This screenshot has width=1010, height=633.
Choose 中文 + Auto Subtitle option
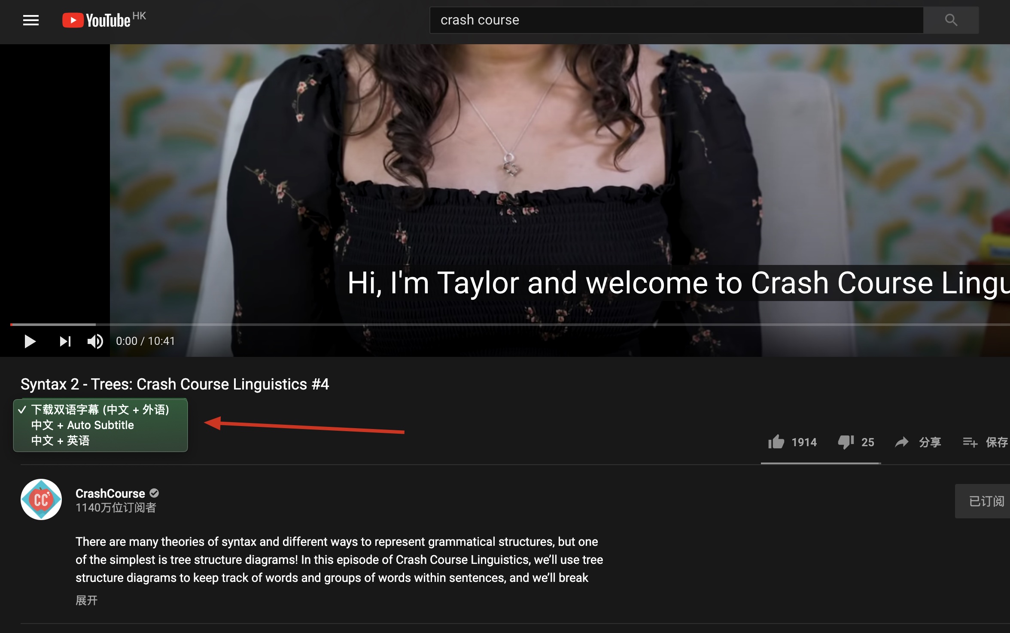82,425
